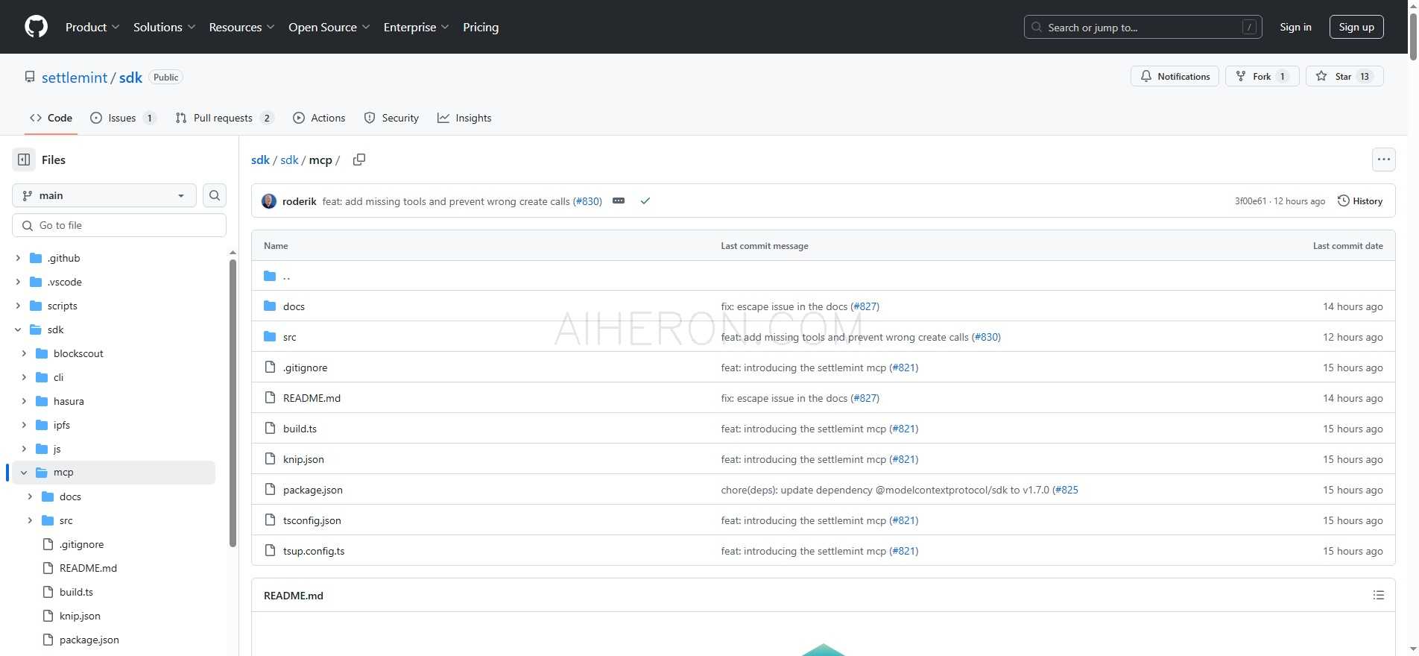The height and width of the screenshot is (656, 1419).
Task: Select cli folder in sidebar tree
Action: click(x=58, y=377)
